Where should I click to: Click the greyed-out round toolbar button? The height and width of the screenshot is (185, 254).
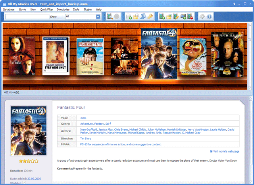[117, 16]
